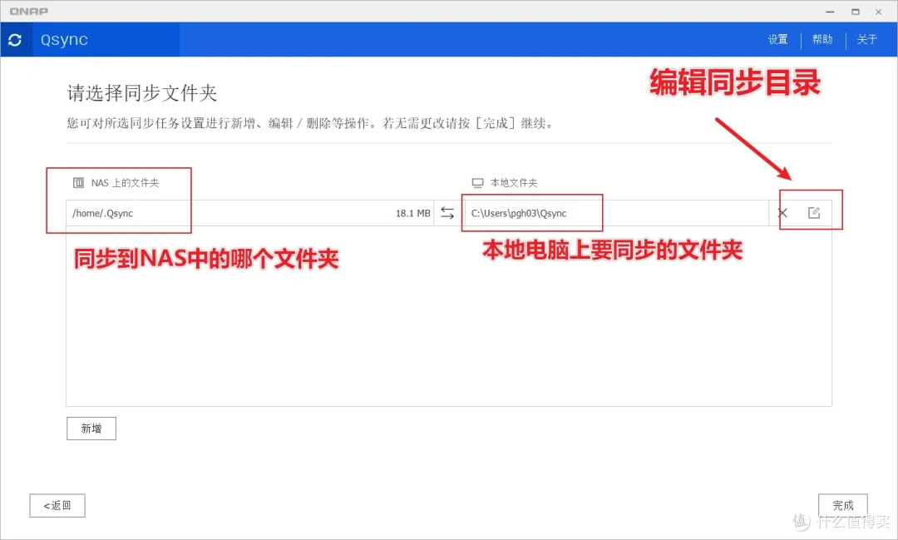This screenshot has height=540, width=898.
Task: Delete the sync pair with X icon
Action: point(783,213)
